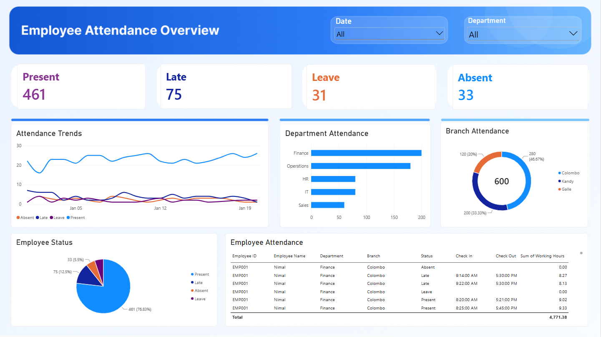Click Present legend entry in Employee Status

point(200,274)
